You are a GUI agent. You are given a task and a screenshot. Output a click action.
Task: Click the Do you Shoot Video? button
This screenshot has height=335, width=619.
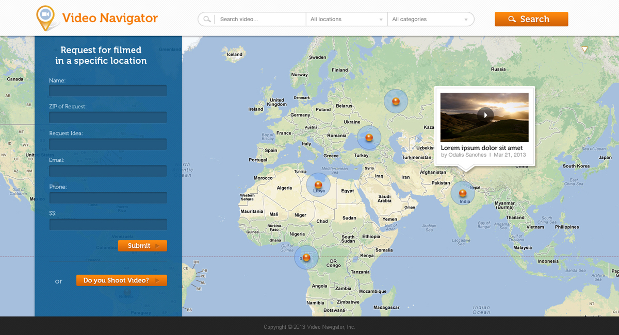coord(122,280)
